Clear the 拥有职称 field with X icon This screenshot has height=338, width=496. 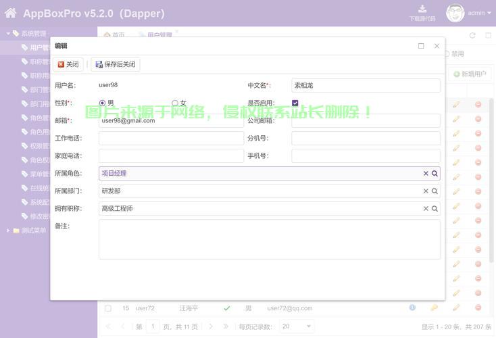click(426, 209)
